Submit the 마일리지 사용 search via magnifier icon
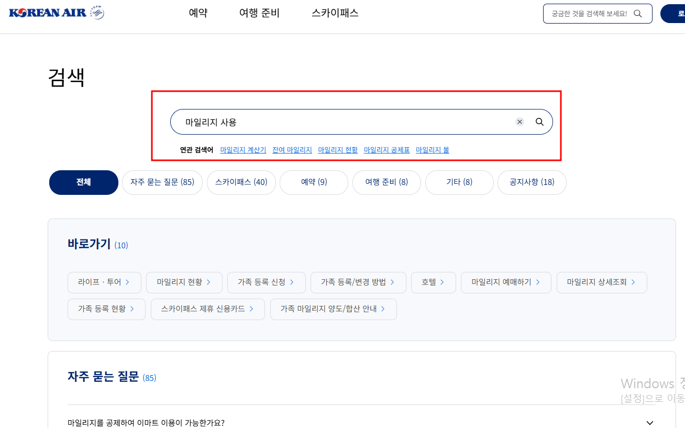 pyautogui.click(x=539, y=122)
